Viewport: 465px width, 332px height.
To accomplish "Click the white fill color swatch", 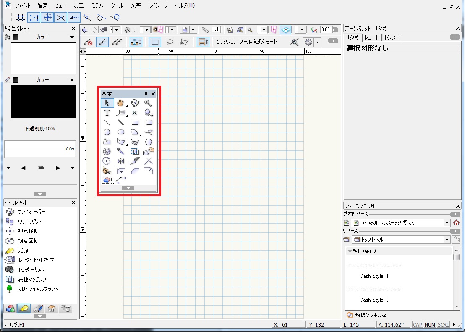I will click(43, 58).
